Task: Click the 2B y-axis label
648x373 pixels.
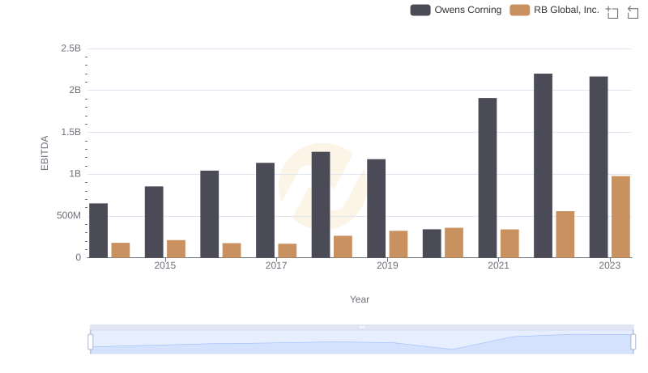Action: 75,90
